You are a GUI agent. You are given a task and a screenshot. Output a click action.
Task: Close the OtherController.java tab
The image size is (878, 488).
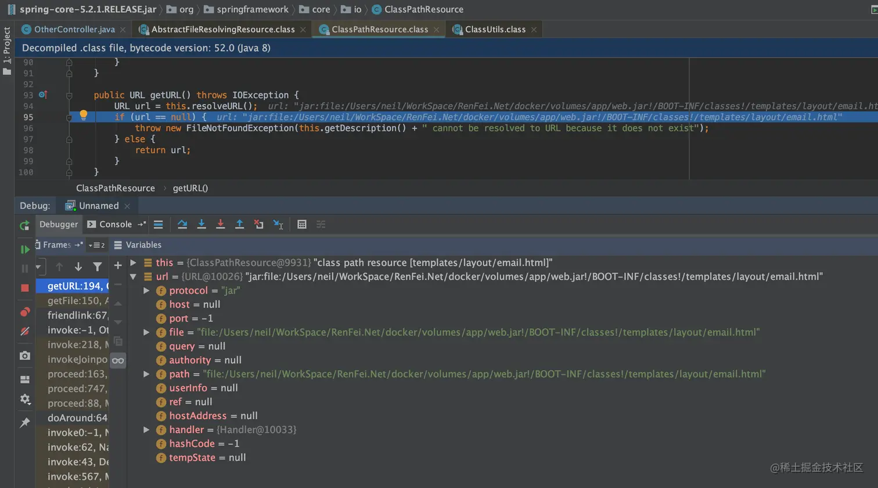pyautogui.click(x=123, y=30)
